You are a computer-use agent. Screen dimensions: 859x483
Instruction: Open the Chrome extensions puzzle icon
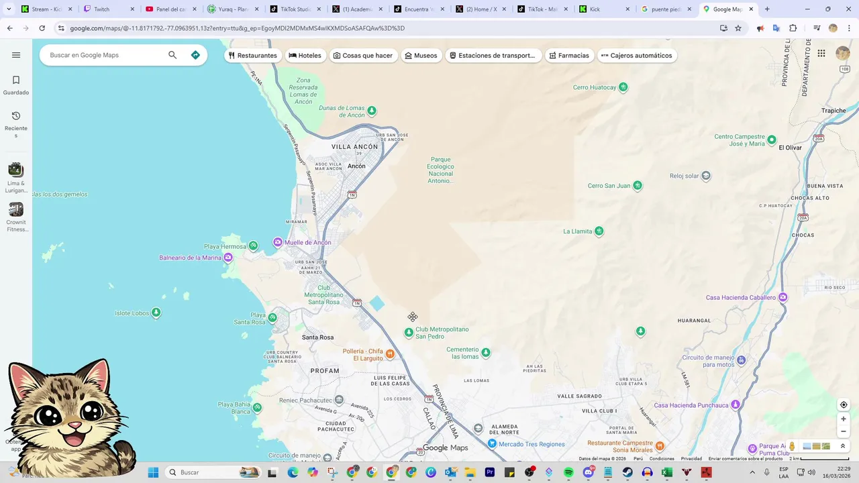click(793, 28)
